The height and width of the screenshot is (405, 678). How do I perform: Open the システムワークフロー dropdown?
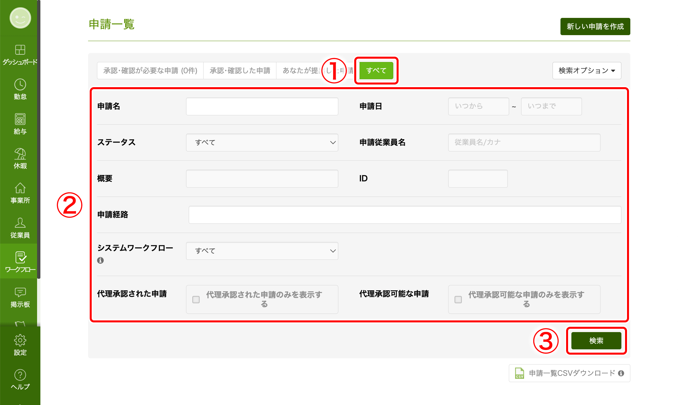pos(262,251)
